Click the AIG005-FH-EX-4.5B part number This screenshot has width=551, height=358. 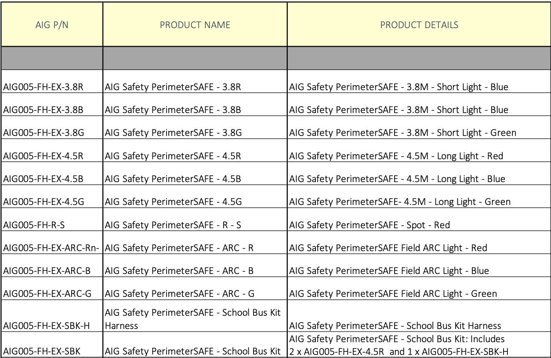tap(43, 179)
